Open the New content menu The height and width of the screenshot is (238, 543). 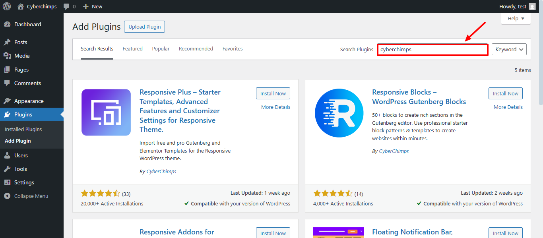[93, 6]
